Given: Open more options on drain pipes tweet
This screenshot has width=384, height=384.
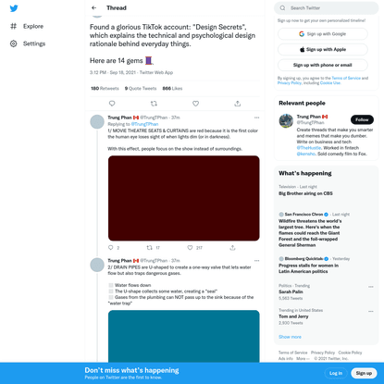Looking at the screenshot, I should (256, 261).
